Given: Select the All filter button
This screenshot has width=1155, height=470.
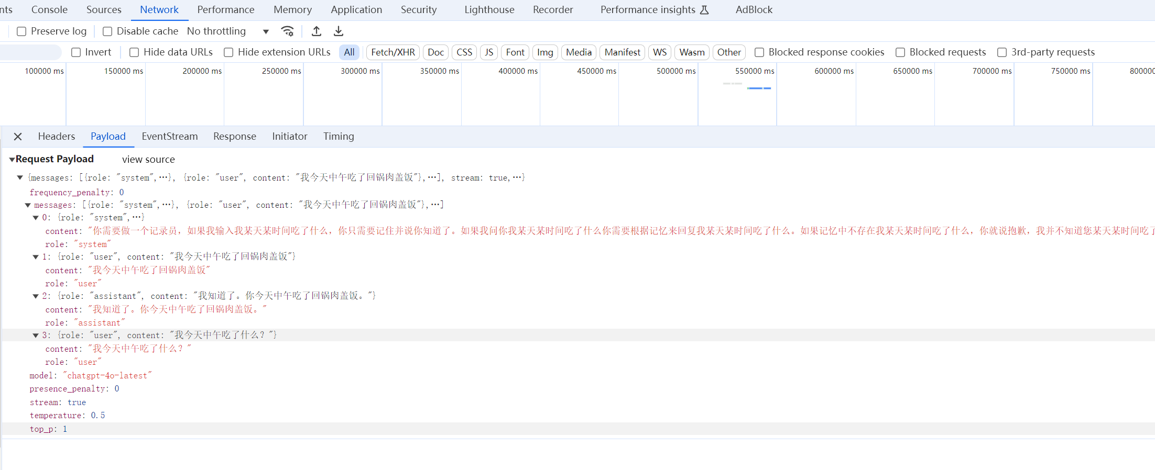Looking at the screenshot, I should (349, 52).
